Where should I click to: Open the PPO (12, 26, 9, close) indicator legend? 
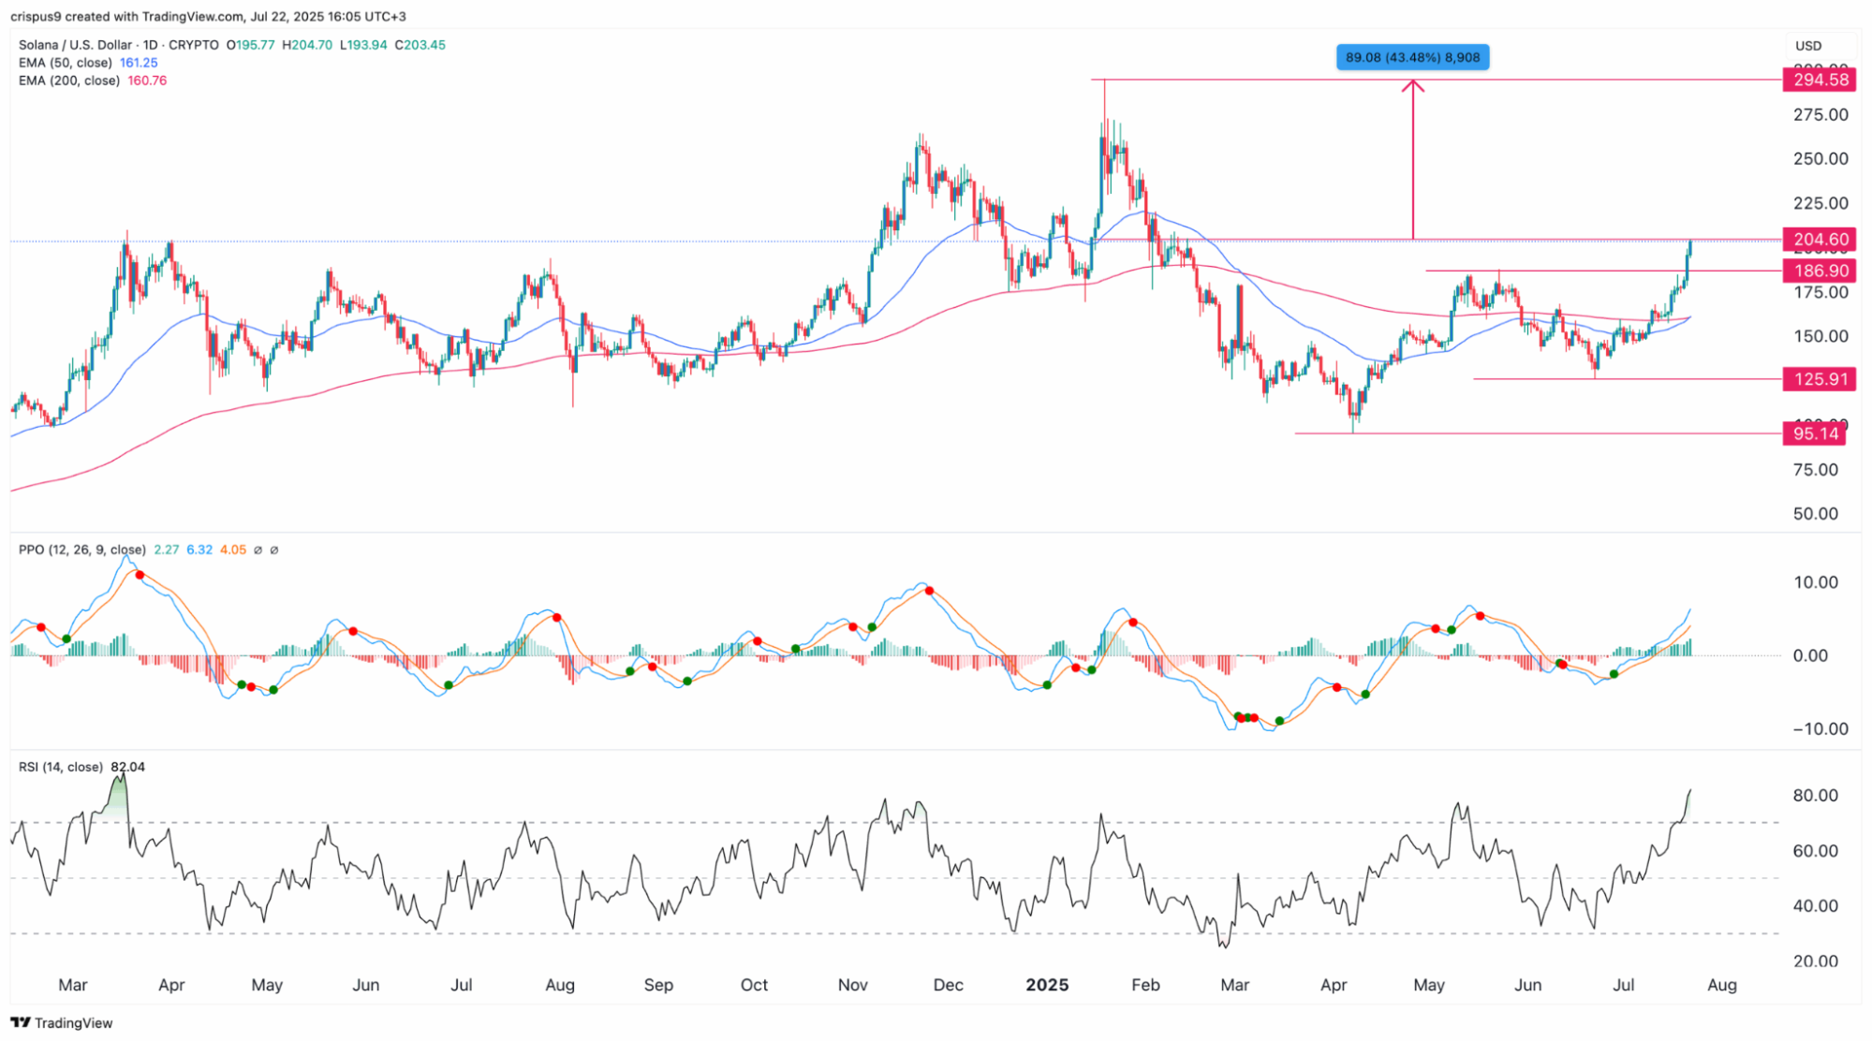click(81, 550)
